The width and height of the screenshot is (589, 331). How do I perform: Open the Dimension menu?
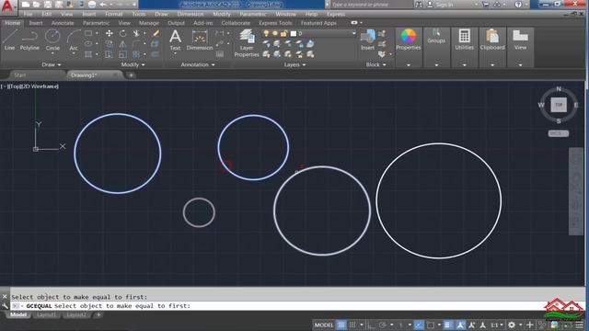click(191, 14)
